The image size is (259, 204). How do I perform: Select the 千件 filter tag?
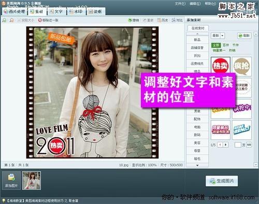pyautogui.click(x=235, y=45)
